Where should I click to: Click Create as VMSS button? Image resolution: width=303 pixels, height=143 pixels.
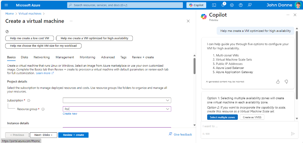(x=252, y=117)
